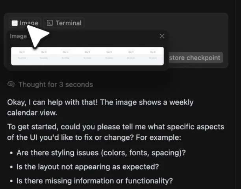
Task: Click the vertical panel divider at right
Action: click(x=235, y=94)
